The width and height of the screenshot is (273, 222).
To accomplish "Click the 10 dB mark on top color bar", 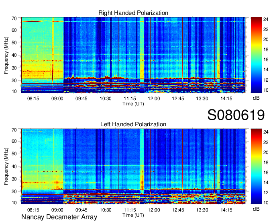I will point(266,90).
